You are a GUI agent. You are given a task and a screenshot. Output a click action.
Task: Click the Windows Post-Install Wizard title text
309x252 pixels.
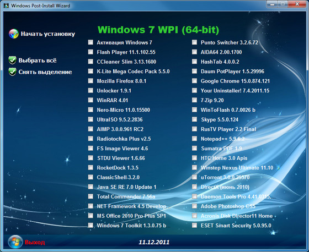pos(41,6)
